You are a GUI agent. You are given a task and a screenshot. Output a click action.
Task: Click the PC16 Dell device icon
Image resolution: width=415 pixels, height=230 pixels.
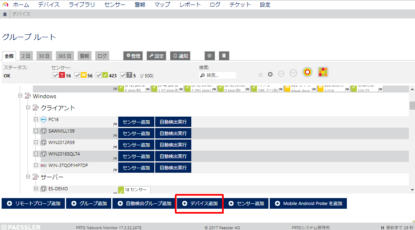44,120
